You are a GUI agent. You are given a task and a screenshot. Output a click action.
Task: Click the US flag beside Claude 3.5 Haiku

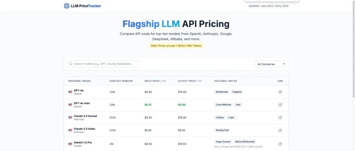coord(70,130)
